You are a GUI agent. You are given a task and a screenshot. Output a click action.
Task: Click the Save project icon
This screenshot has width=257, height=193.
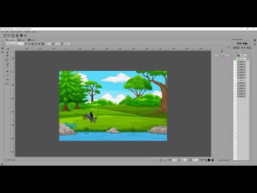13,35
